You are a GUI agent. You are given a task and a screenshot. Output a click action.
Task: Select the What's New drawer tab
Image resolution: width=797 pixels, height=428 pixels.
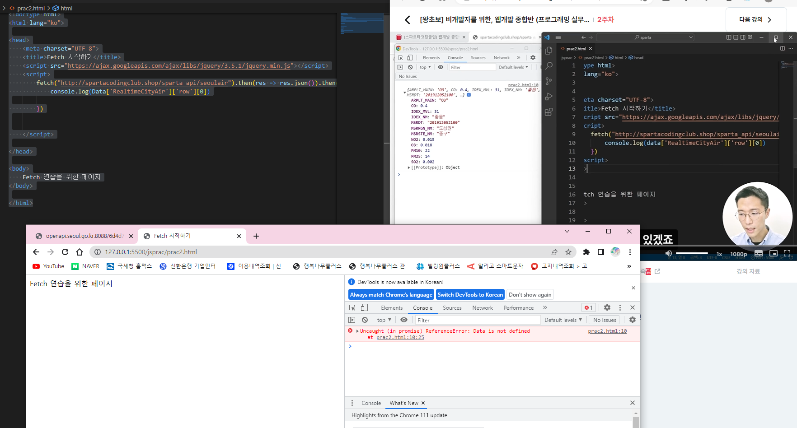point(404,403)
